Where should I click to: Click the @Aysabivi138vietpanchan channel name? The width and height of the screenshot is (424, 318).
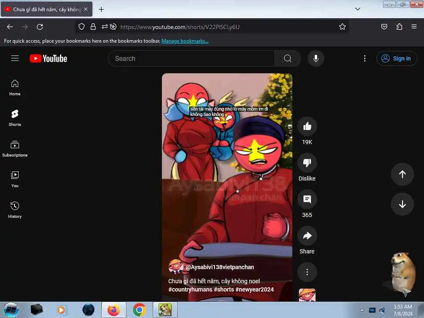point(220,267)
